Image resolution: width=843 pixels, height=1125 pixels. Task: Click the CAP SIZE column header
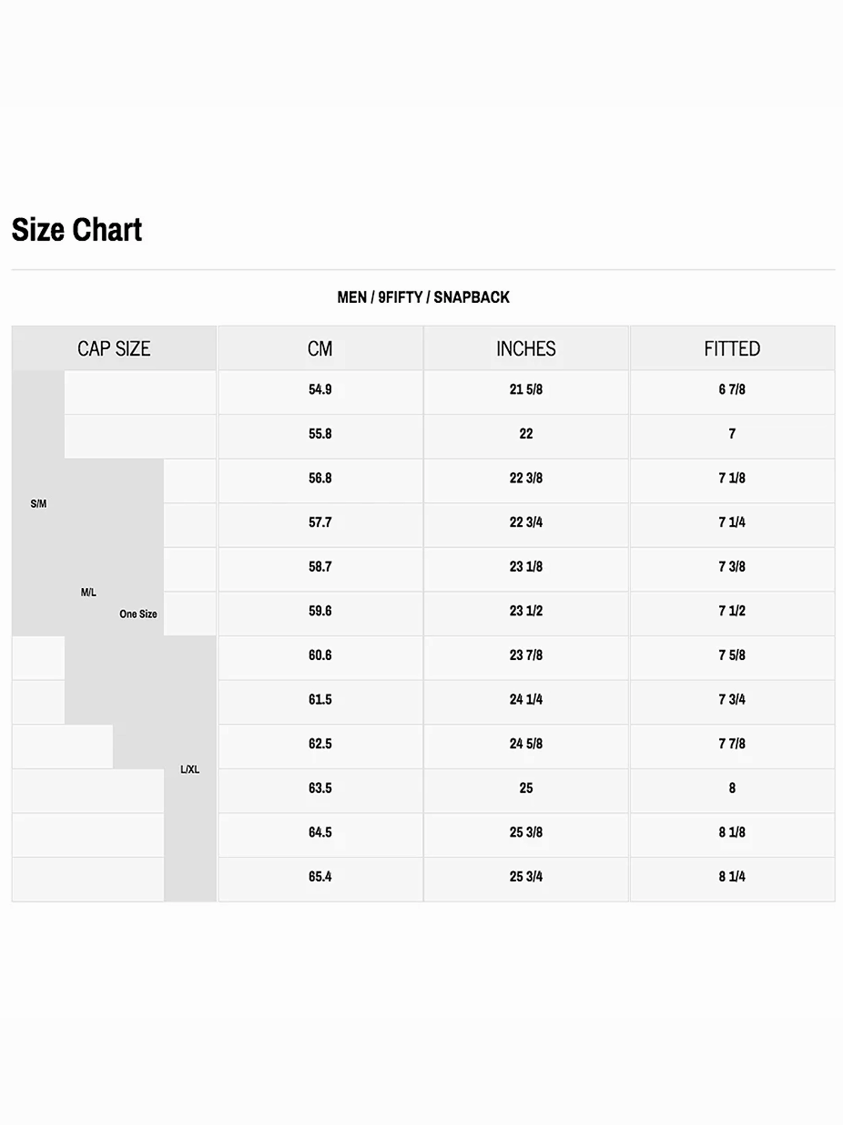pyautogui.click(x=114, y=348)
